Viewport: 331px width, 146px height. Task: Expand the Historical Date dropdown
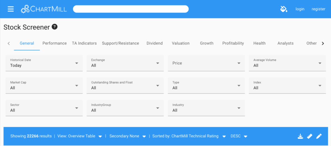(44, 63)
